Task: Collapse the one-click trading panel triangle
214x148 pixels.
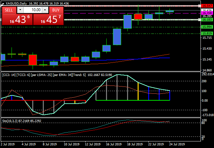Action: pos(3,3)
